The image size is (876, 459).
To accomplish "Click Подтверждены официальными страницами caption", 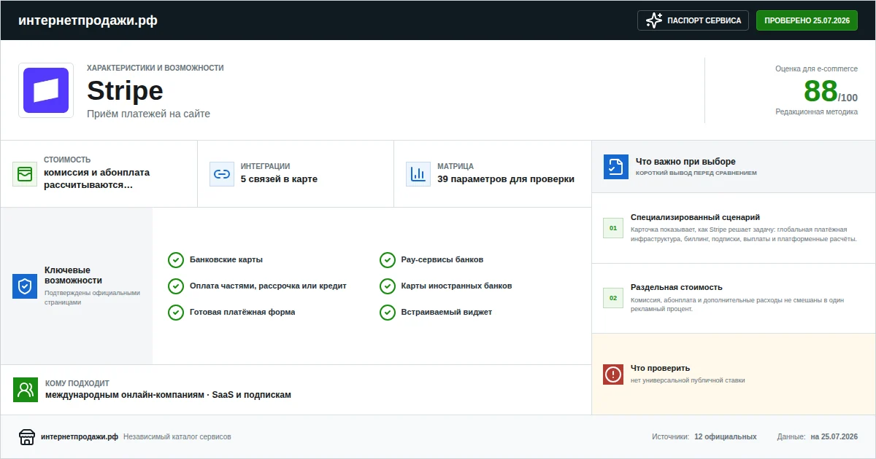I will 92,298.
